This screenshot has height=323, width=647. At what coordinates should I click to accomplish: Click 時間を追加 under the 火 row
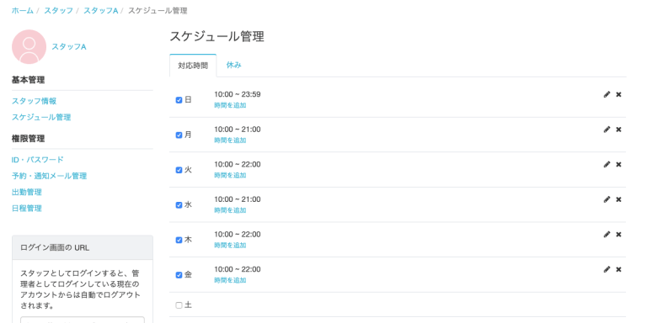coord(230,176)
